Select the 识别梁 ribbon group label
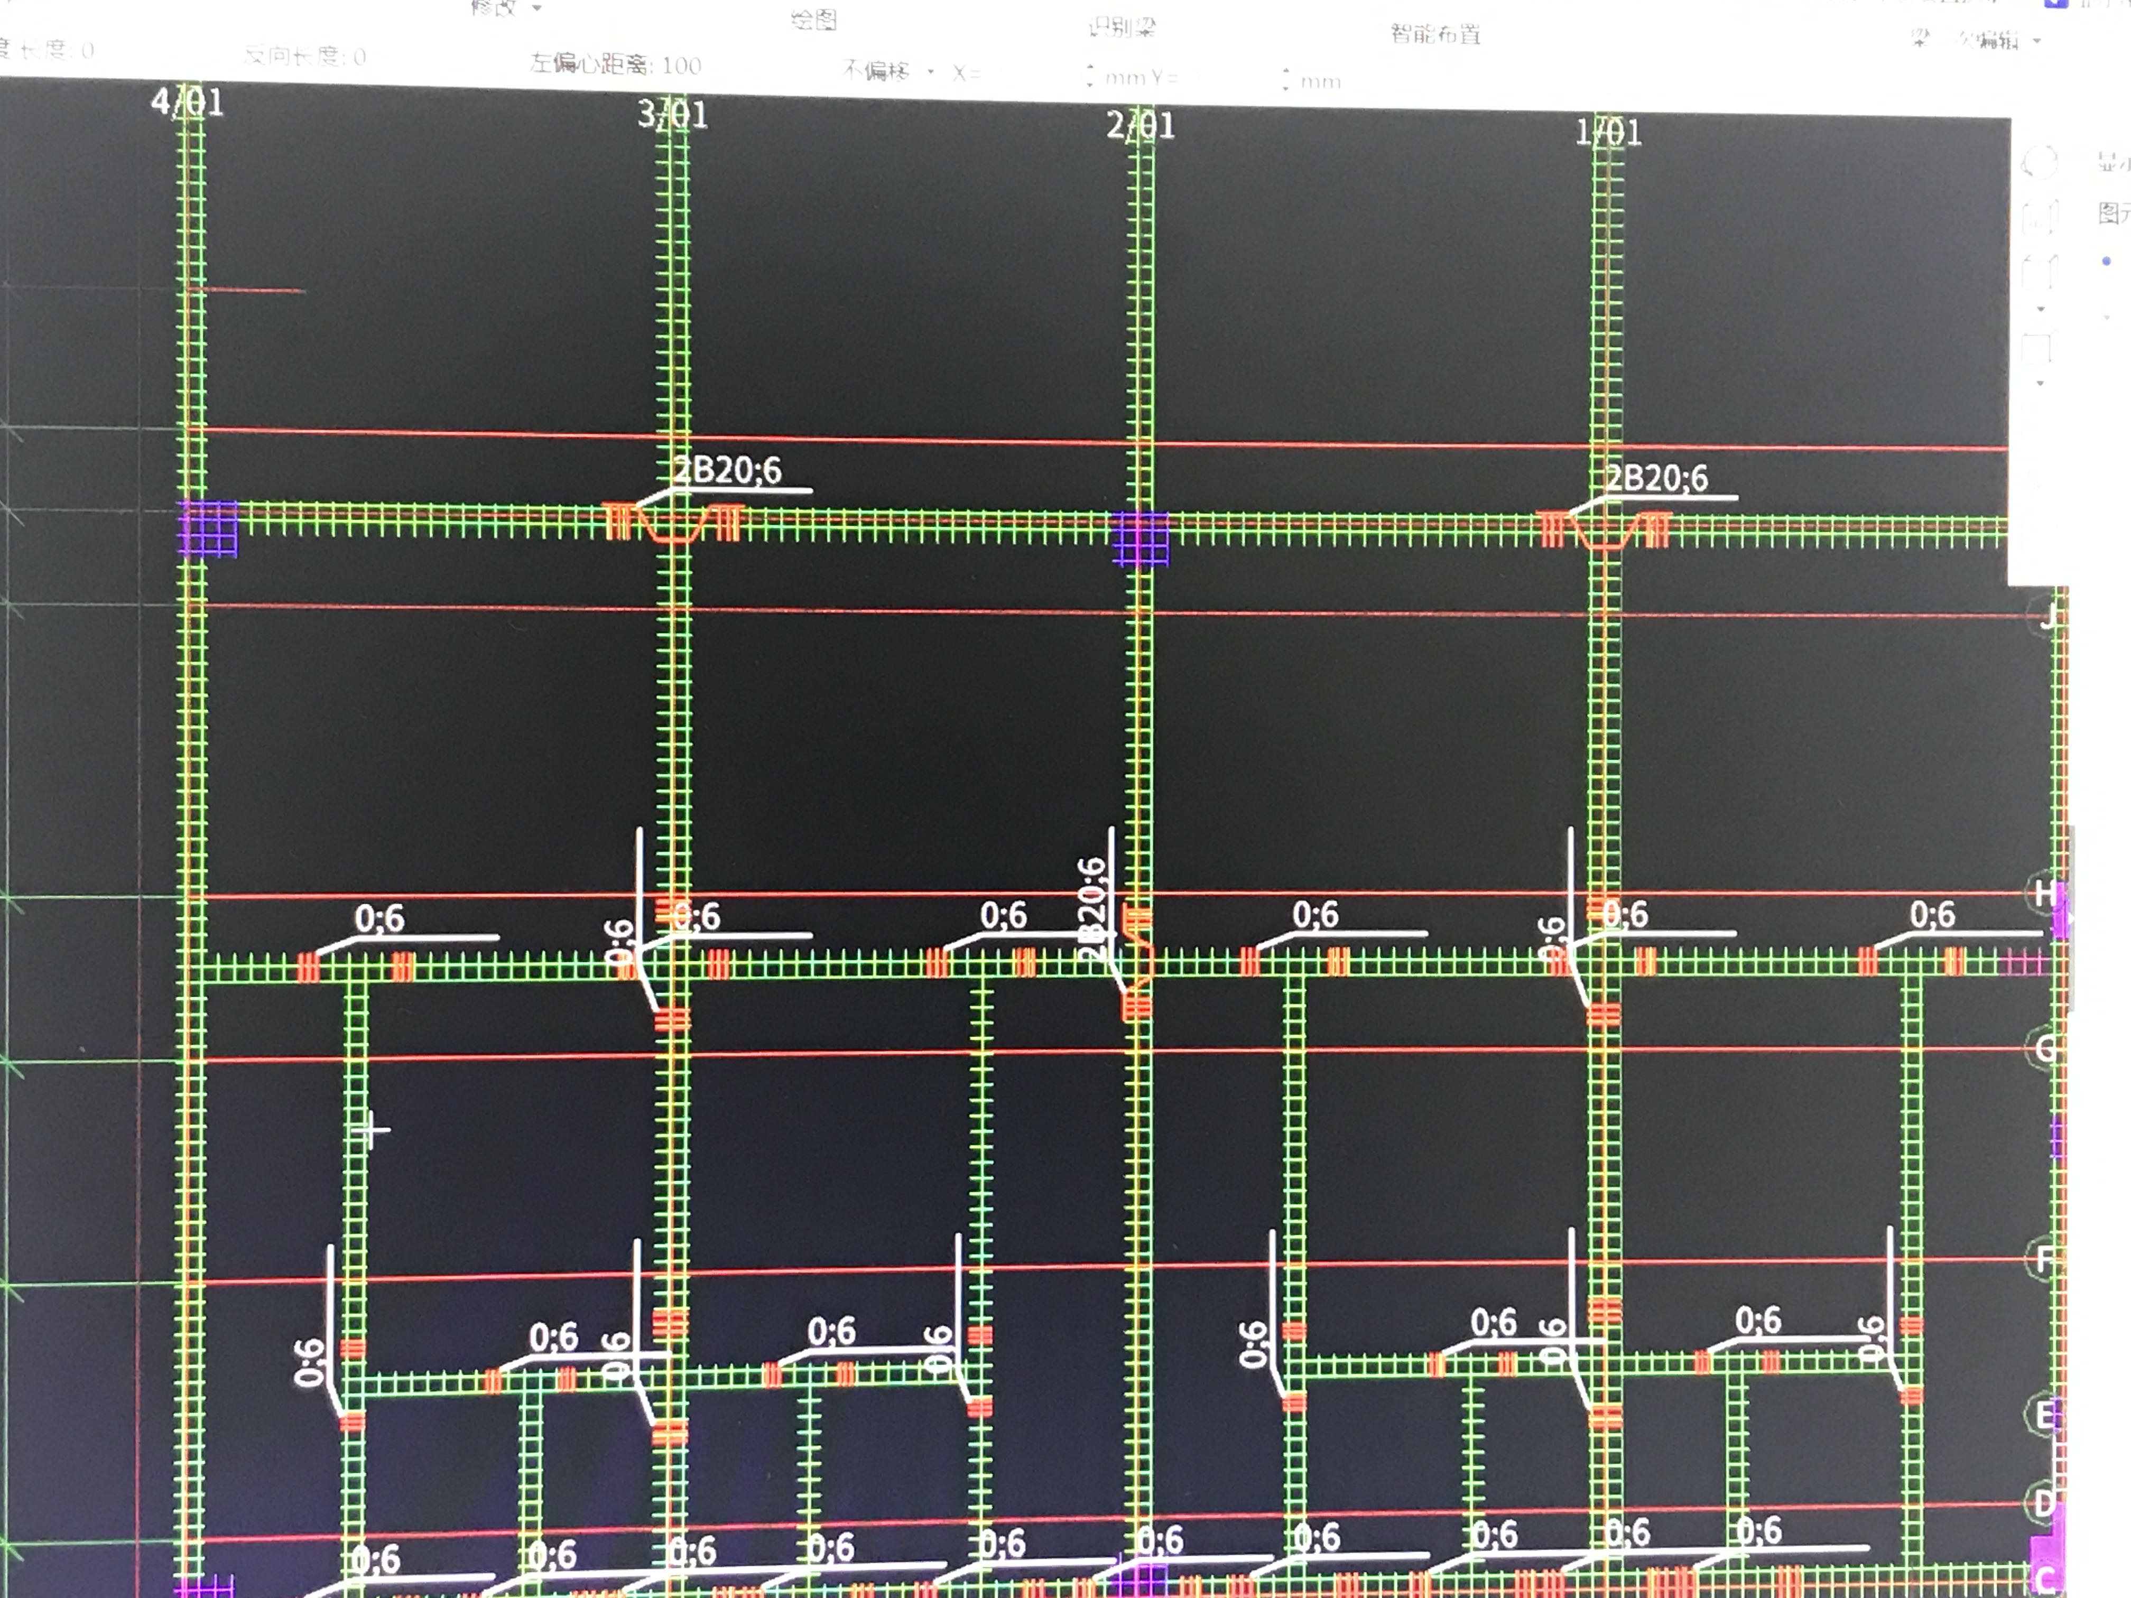Viewport: 2131px width, 1598px height. (x=1122, y=27)
